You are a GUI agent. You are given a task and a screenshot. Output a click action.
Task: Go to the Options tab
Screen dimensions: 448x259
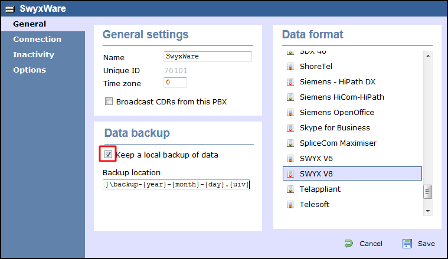coord(30,70)
